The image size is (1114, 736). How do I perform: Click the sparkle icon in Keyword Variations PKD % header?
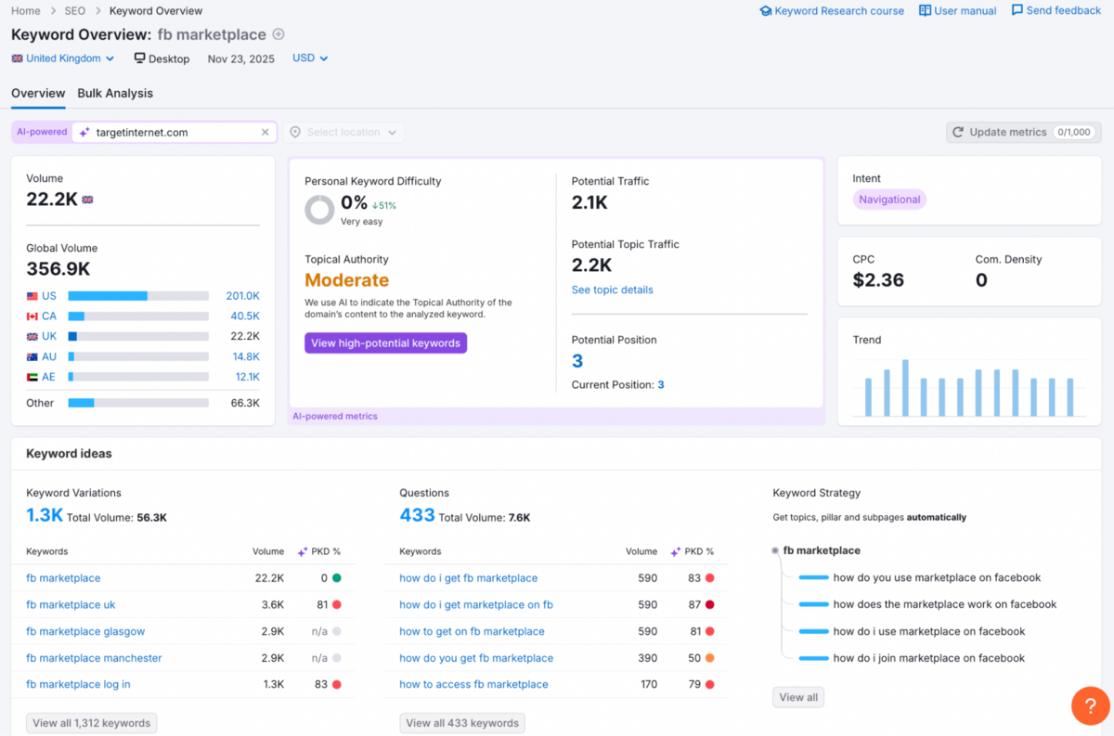click(x=303, y=551)
